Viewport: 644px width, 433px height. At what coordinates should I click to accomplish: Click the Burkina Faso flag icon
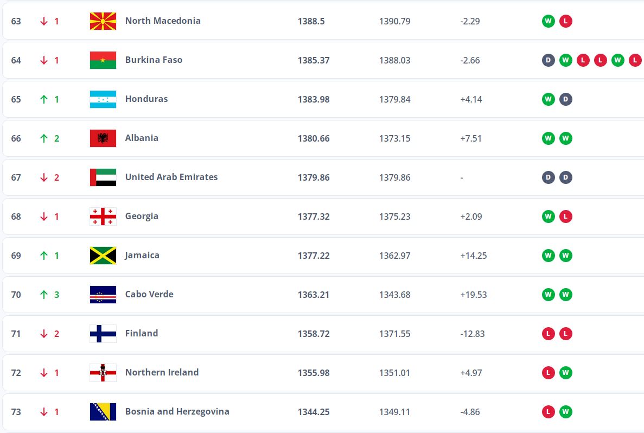(x=103, y=60)
